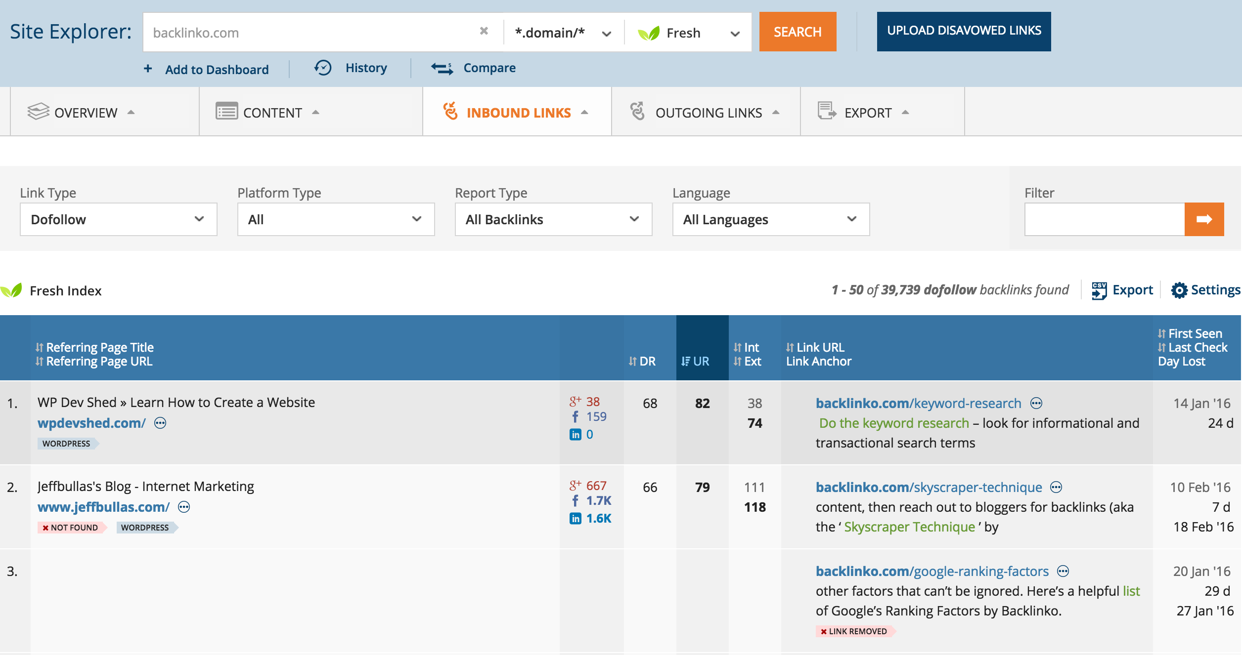Click the Fresh Index leaf icon
Image resolution: width=1242 pixels, height=655 pixels.
(11, 290)
